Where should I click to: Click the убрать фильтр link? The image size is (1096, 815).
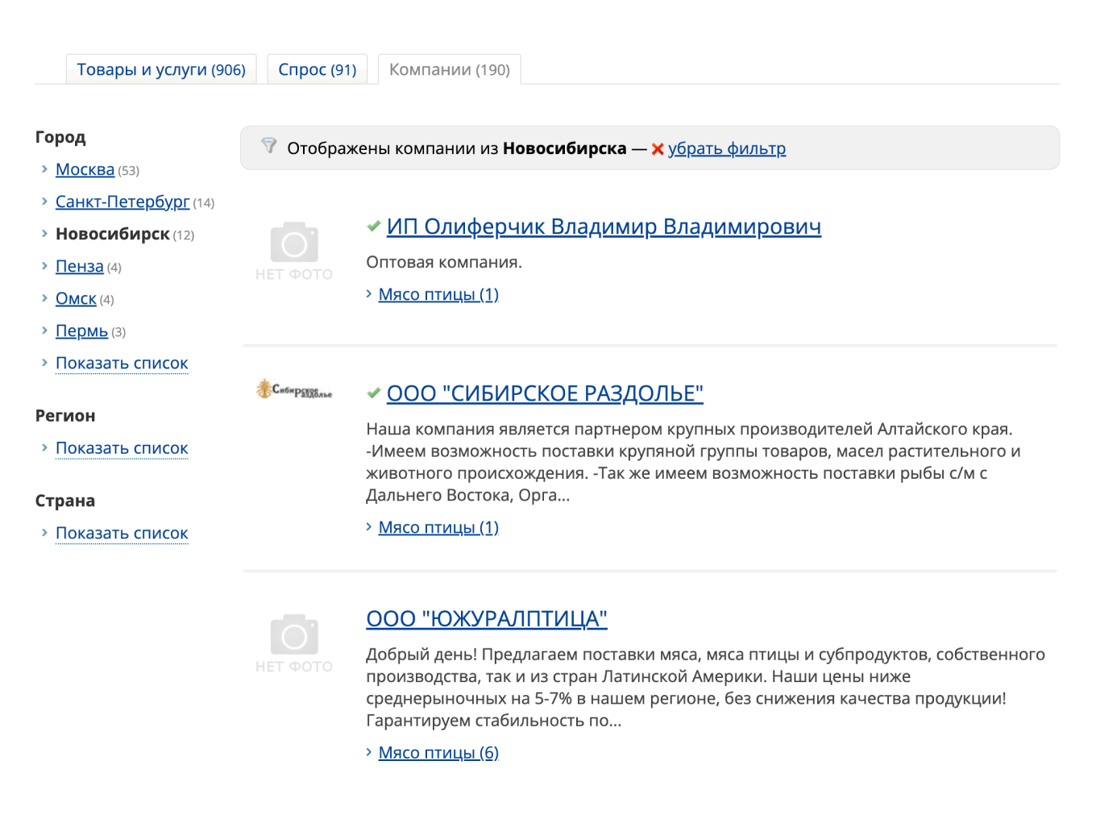pos(726,149)
